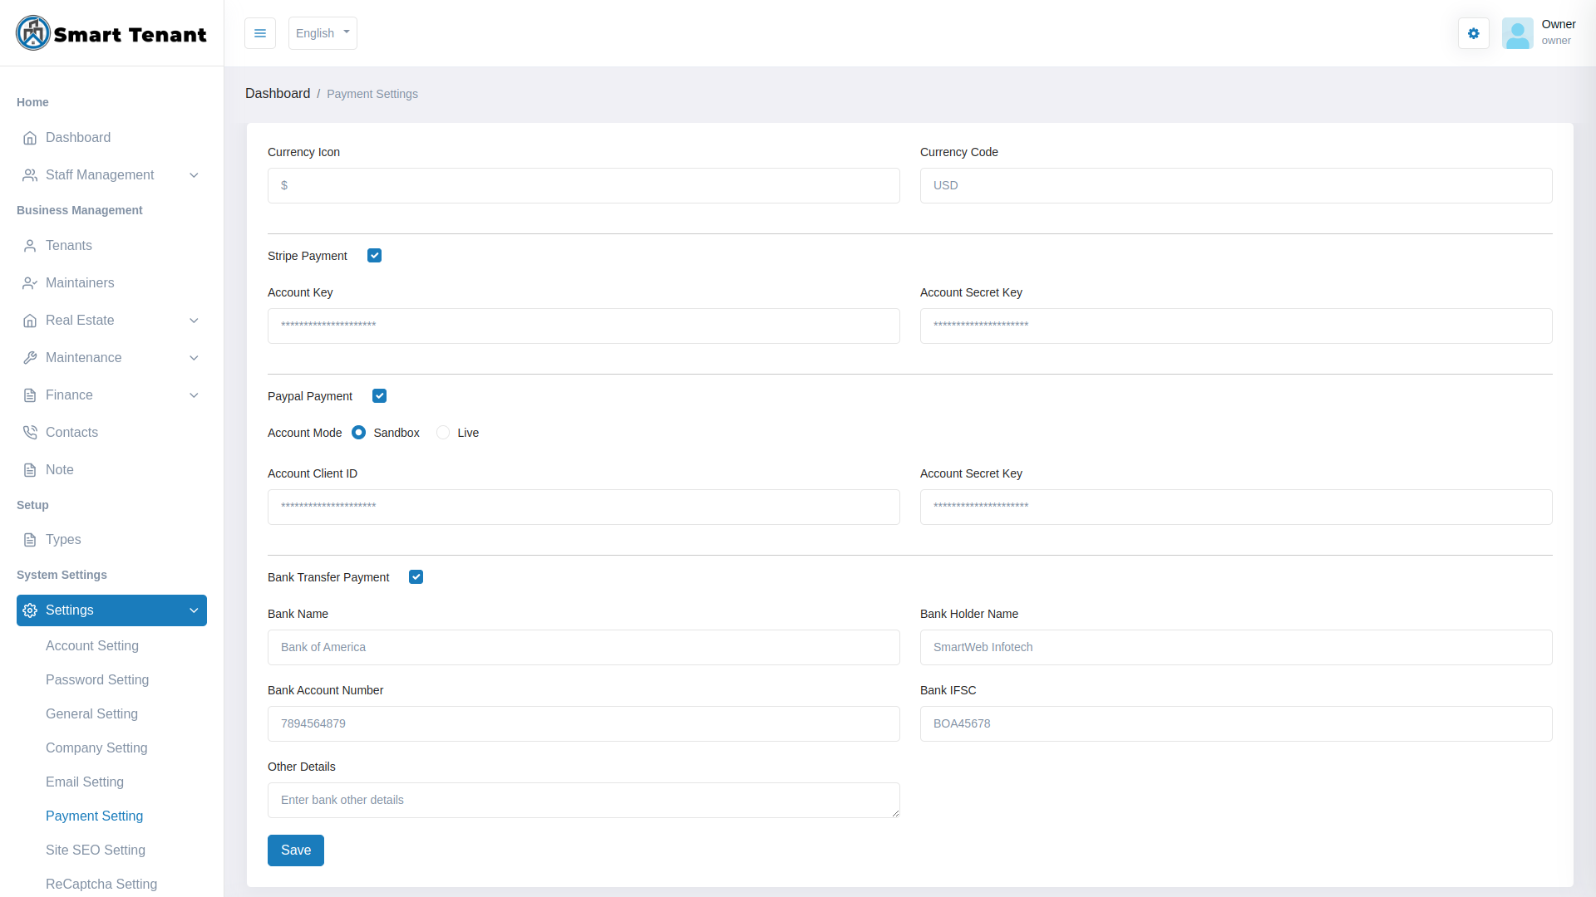Click the hamburger menu toggle icon
Screen dimensions: 1596x897
point(260,33)
